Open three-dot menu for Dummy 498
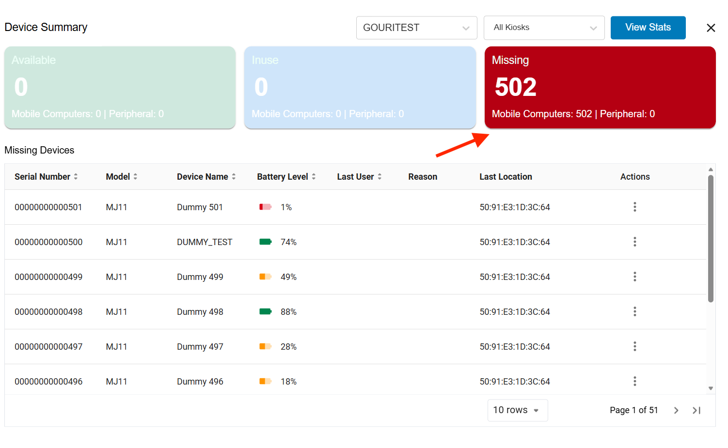The width and height of the screenshot is (728, 448). click(x=634, y=312)
